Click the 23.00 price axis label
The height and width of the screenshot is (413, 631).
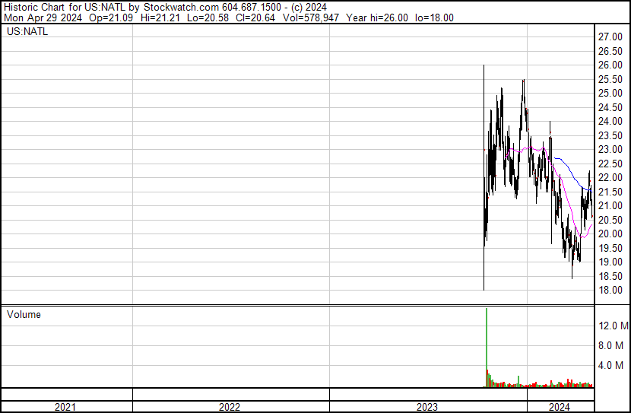pyautogui.click(x=610, y=150)
